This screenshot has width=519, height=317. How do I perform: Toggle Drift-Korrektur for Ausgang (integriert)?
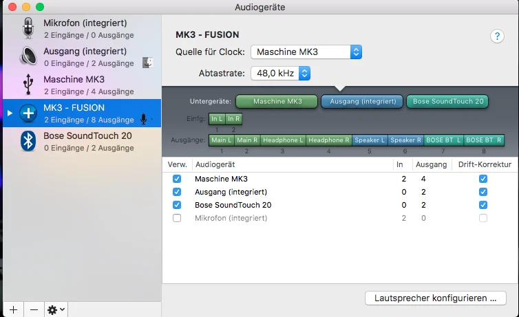tap(483, 192)
